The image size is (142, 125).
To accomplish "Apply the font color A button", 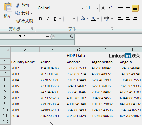I will [93, 19].
